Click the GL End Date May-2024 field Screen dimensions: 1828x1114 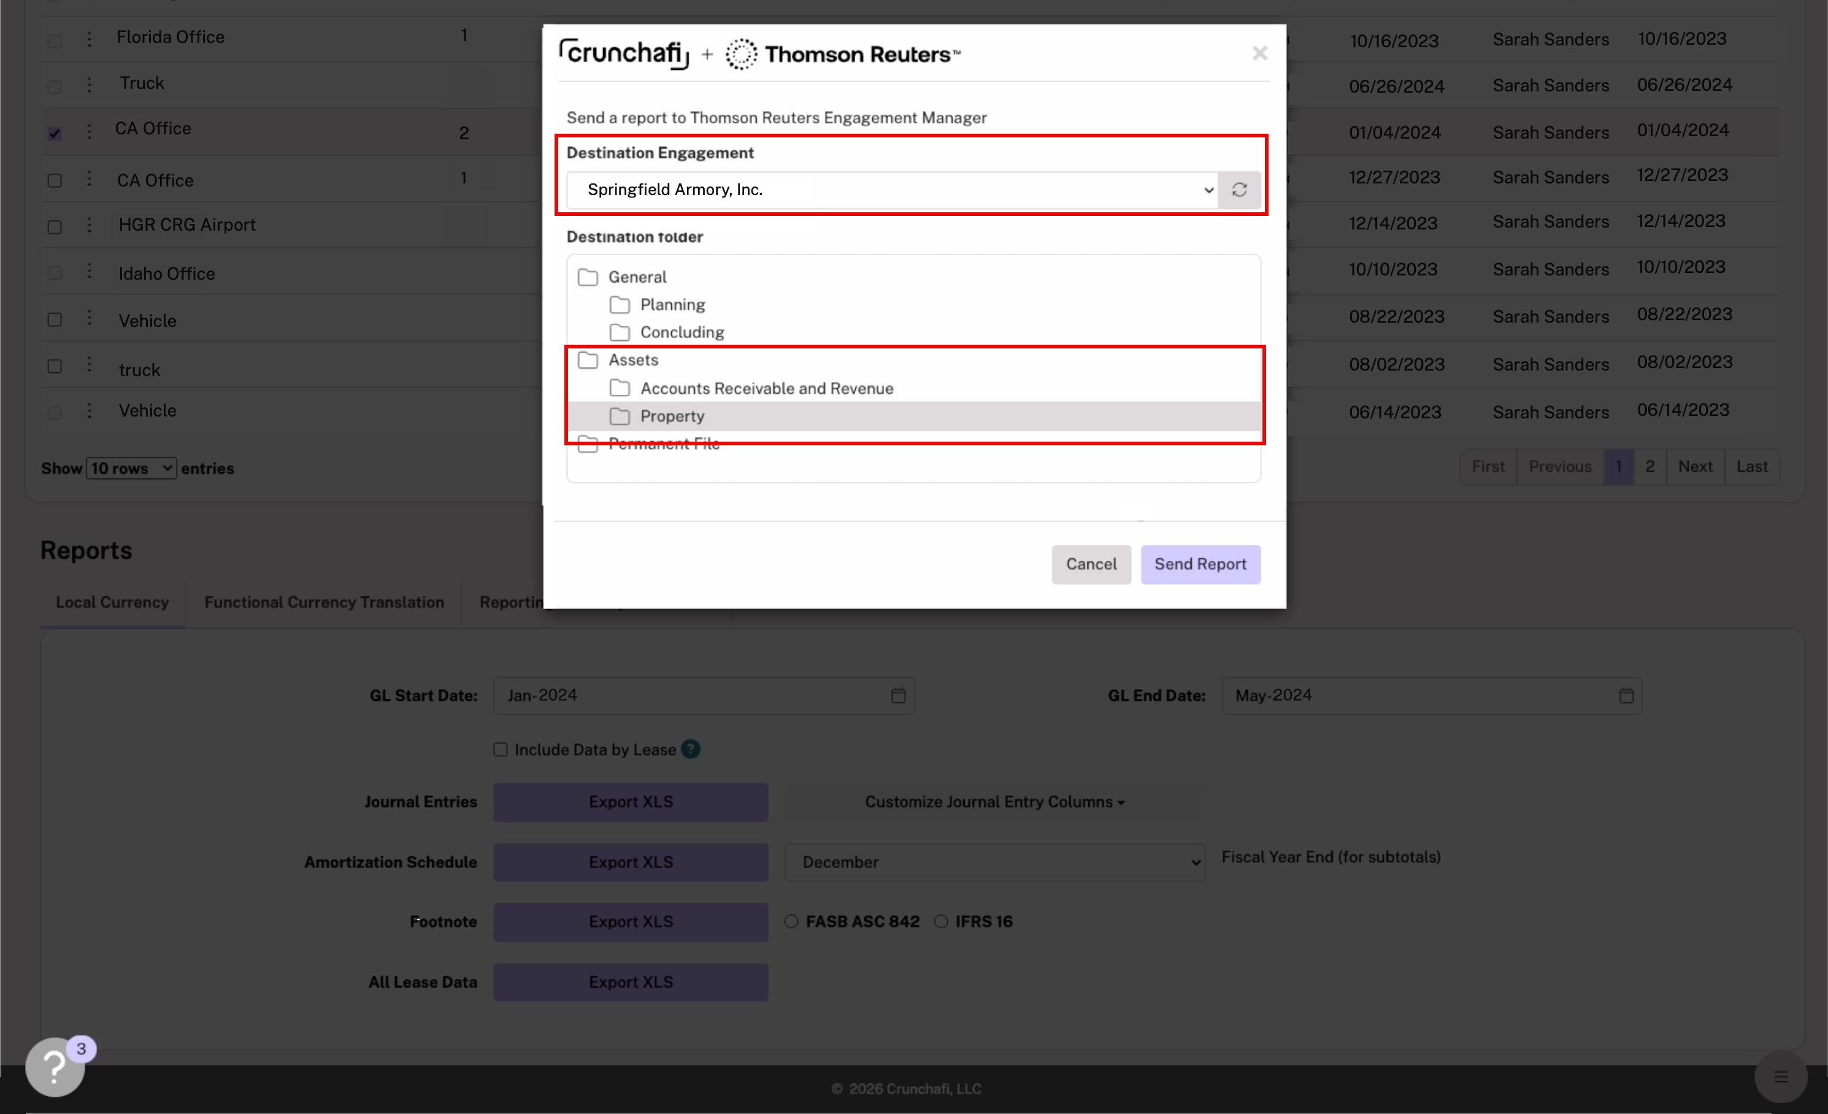click(x=1432, y=696)
